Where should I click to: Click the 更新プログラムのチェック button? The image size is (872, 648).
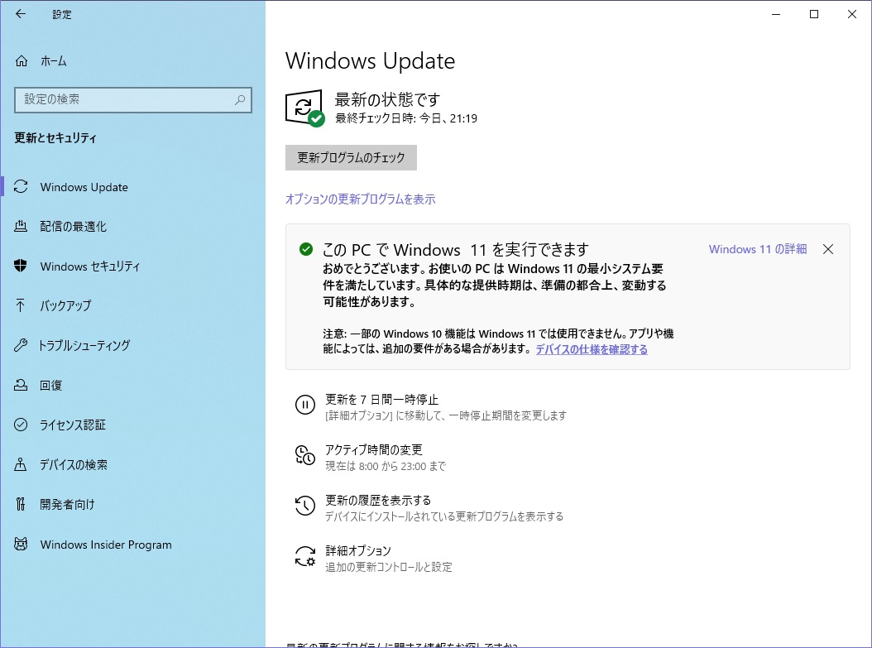point(351,157)
